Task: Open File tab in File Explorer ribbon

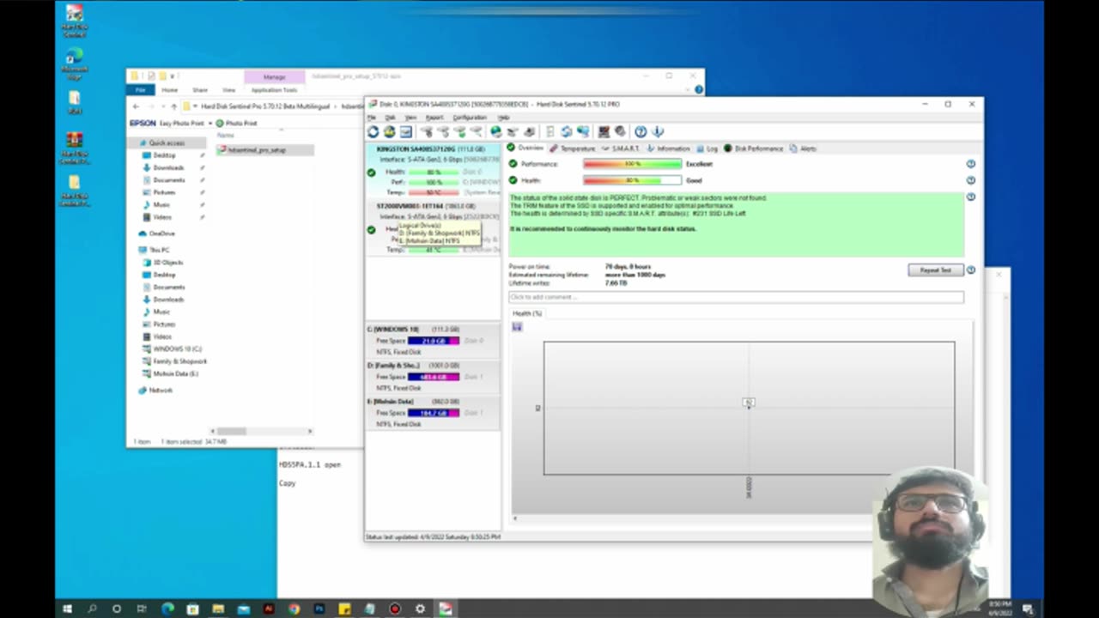Action: click(x=141, y=89)
